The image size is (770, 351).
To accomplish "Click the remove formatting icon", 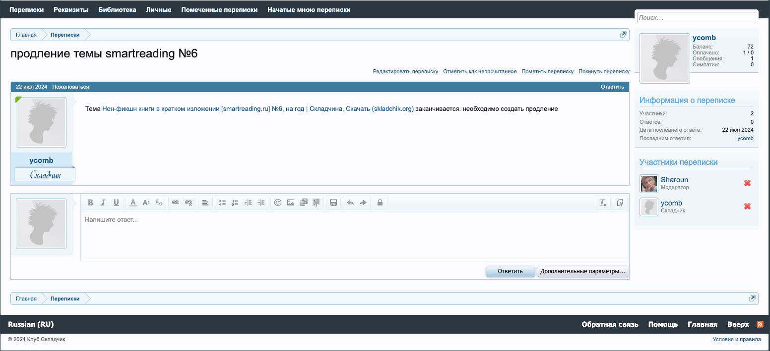I will (x=603, y=202).
